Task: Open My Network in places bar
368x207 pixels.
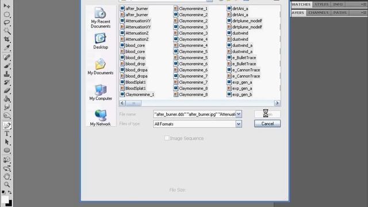Action: pyautogui.click(x=101, y=118)
